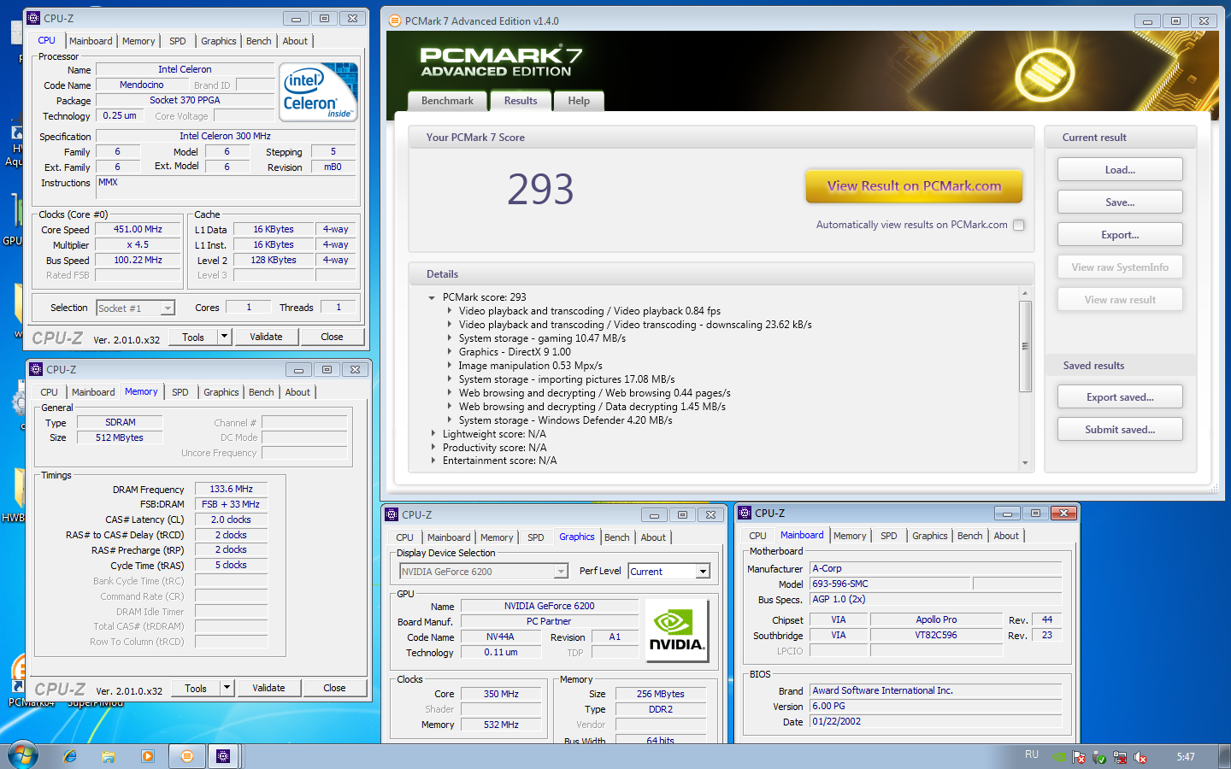Click the title bar icon of the CPU-Z CPU window
This screenshot has height=769, width=1231.
click(33, 18)
